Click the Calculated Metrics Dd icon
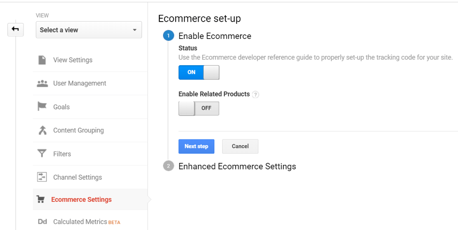Image resolution: width=458 pixels, height=230 pixels. coord(42,222)
